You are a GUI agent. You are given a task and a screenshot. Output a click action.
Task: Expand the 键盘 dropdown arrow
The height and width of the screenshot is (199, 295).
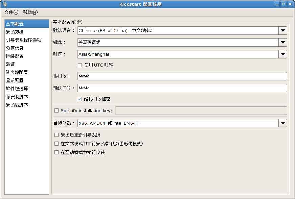pyautogui.click(x=283, y=43)
